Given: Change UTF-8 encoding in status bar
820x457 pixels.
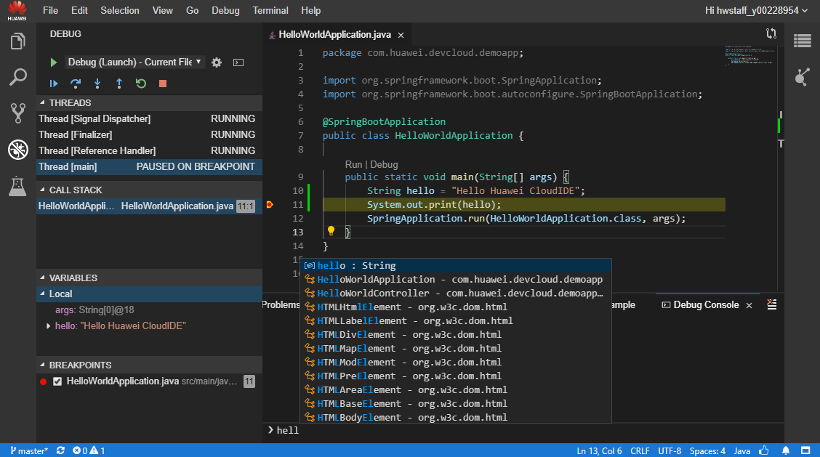Looking at the screenshot, I should point(670,450).
